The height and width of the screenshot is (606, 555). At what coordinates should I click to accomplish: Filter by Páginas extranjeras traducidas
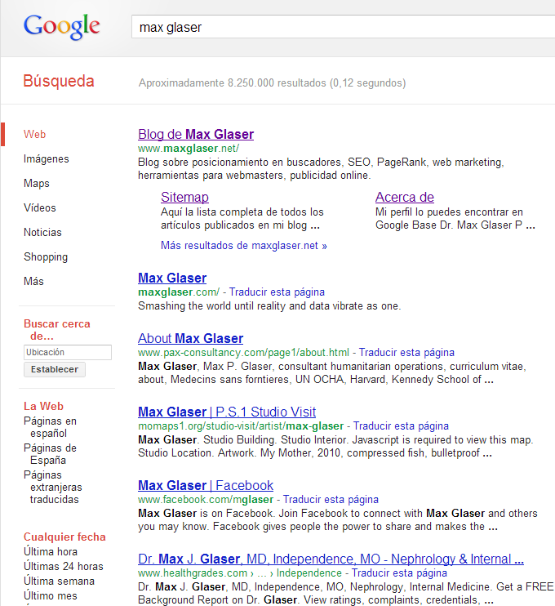click(x=53, y=487)
